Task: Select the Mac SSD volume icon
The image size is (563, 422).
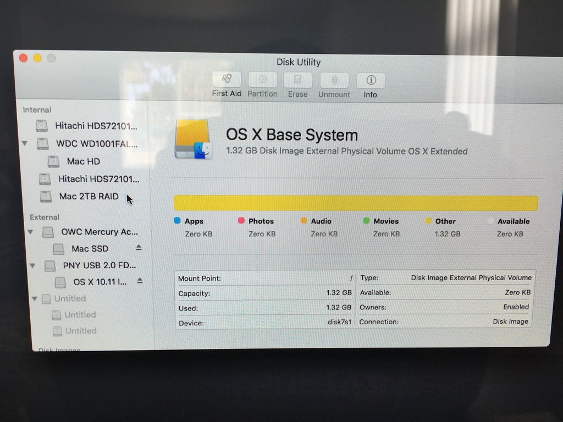Action: [58, 249]
